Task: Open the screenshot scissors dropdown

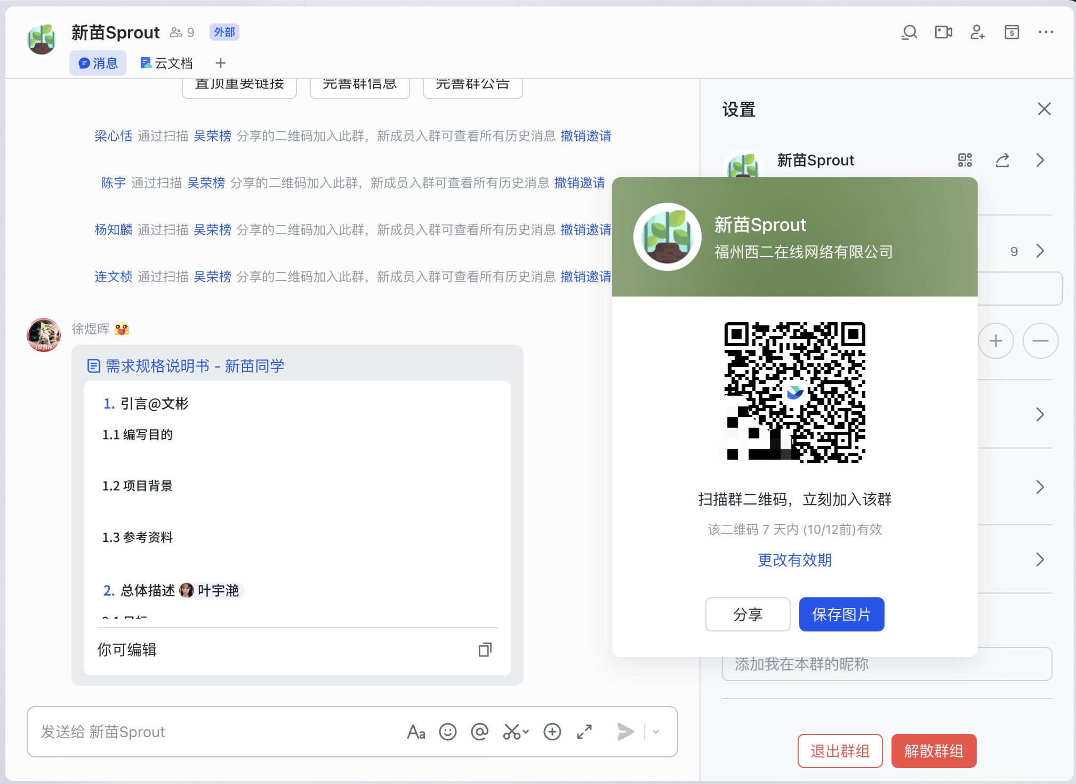Action: coord(526,732)
